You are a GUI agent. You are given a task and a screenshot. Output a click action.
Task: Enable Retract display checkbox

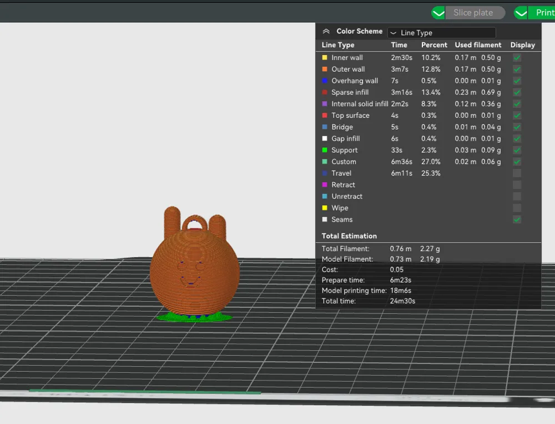click(517, 185)
